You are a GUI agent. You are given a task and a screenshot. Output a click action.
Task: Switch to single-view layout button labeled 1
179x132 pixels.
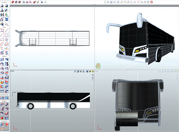(x=108, y=2)
